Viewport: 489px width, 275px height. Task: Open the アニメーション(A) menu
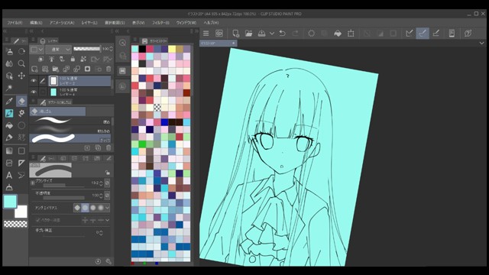[x=62, y=23]
